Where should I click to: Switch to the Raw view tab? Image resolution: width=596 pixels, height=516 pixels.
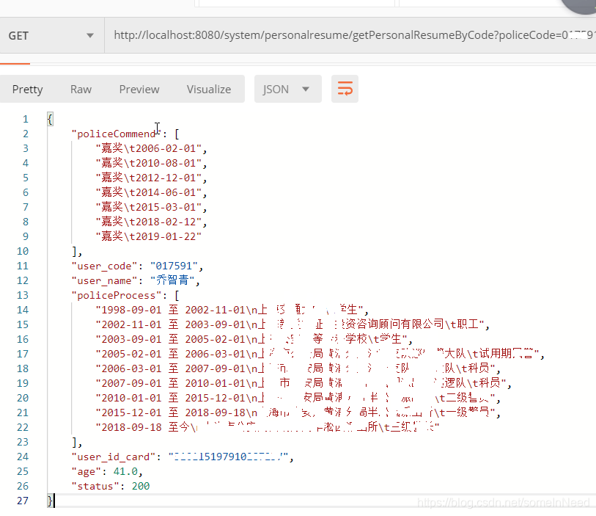pos(81,90)
